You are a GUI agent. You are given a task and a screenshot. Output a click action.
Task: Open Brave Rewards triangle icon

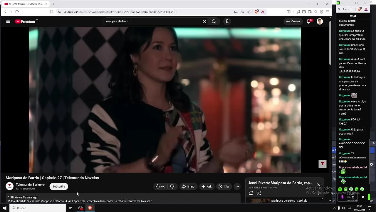[x=263, y=12]
